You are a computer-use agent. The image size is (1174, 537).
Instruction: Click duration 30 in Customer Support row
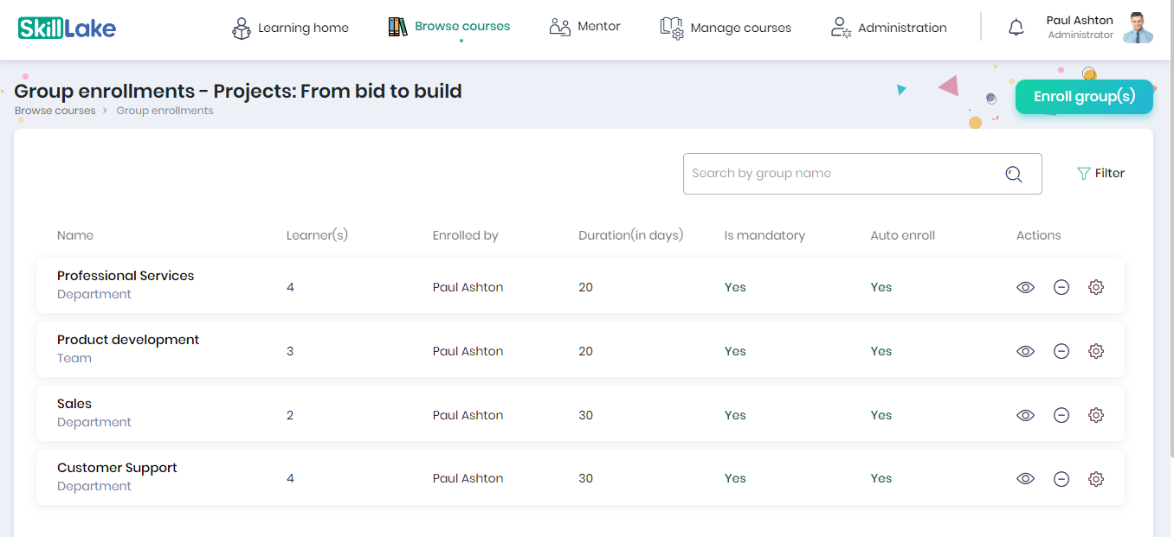point(586,478)
